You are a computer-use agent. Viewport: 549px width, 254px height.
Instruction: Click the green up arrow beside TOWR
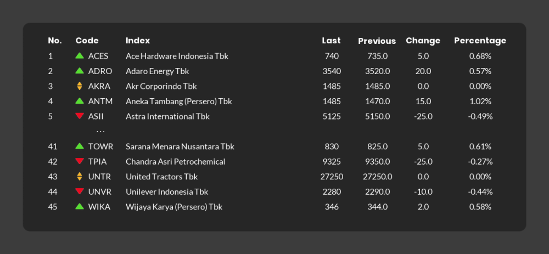pos(80,146)
